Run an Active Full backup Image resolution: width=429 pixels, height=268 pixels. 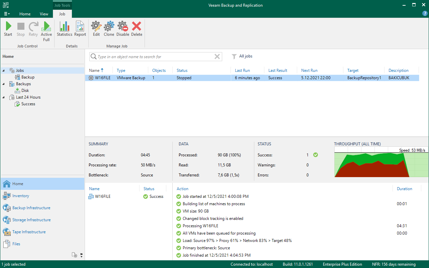click(46, 31)
